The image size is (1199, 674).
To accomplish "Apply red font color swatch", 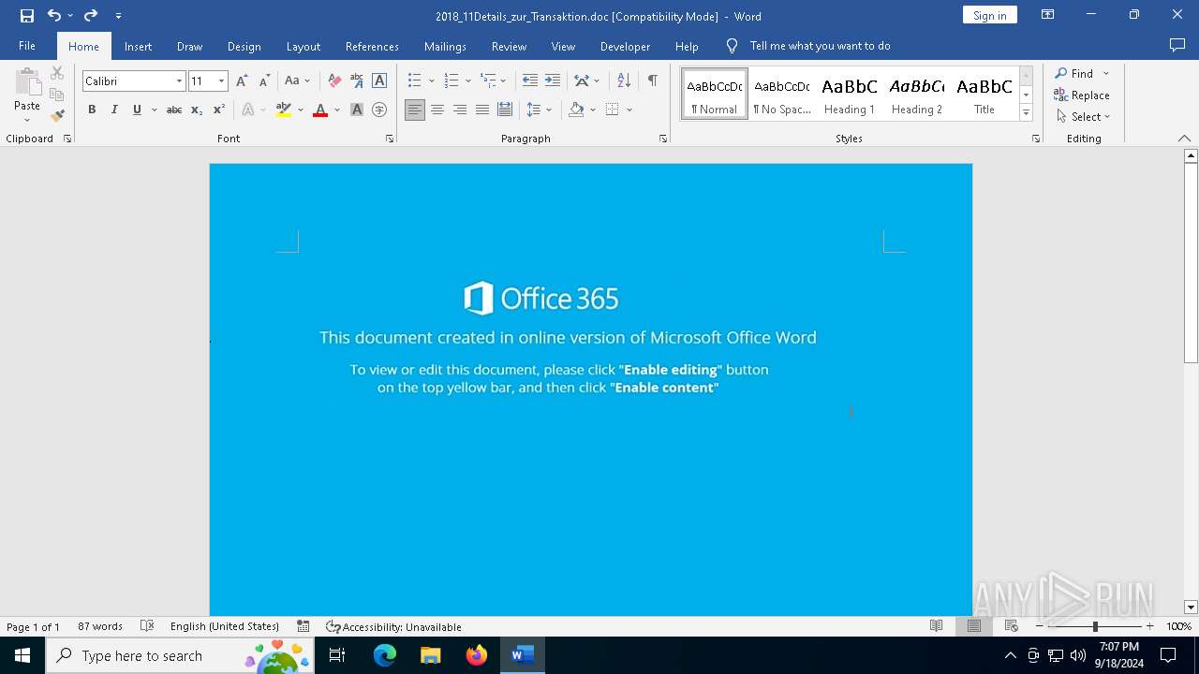I will point(320,110).
